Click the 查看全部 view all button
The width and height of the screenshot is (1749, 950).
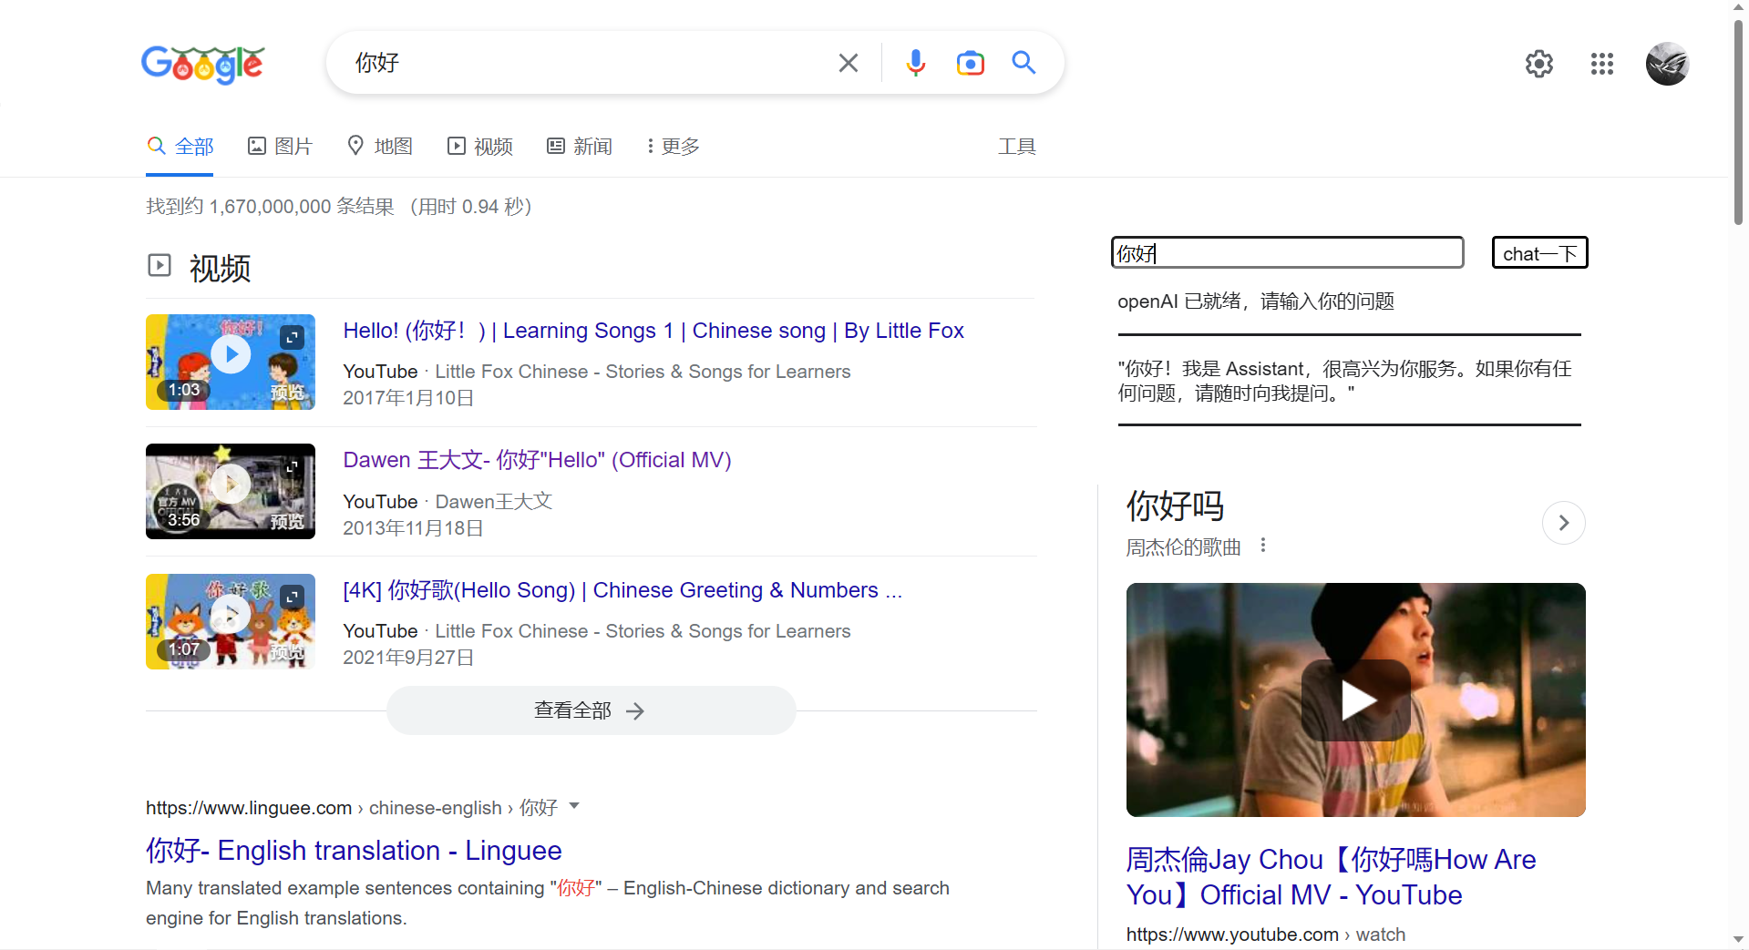click(x=591, y=710)
